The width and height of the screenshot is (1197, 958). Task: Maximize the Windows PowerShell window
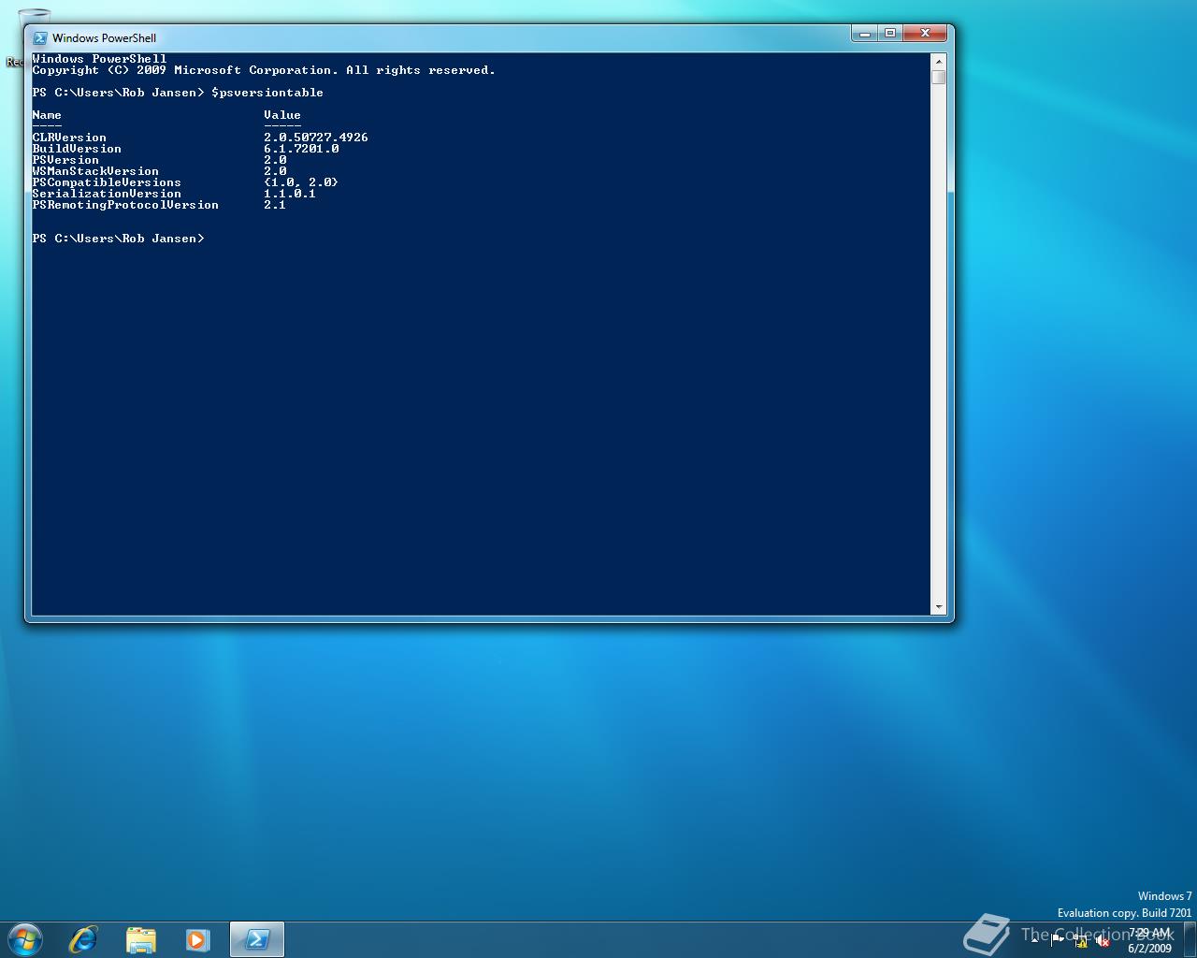(890, 34)
